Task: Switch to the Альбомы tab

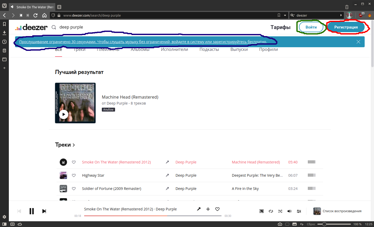Action: pos(140,49)
